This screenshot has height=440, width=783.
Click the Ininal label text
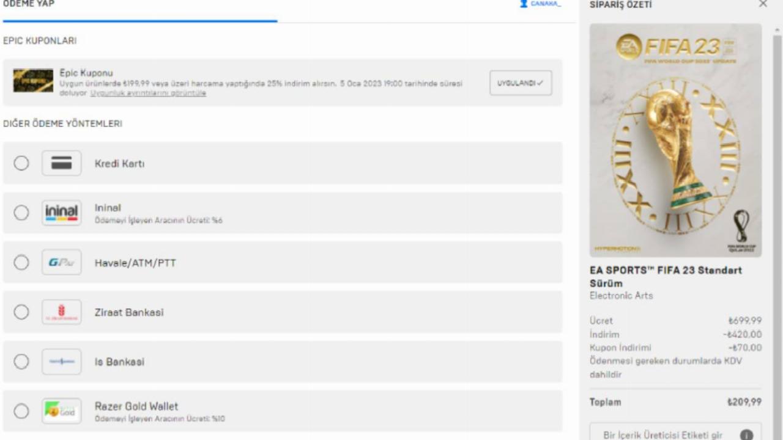pos(108,208)
